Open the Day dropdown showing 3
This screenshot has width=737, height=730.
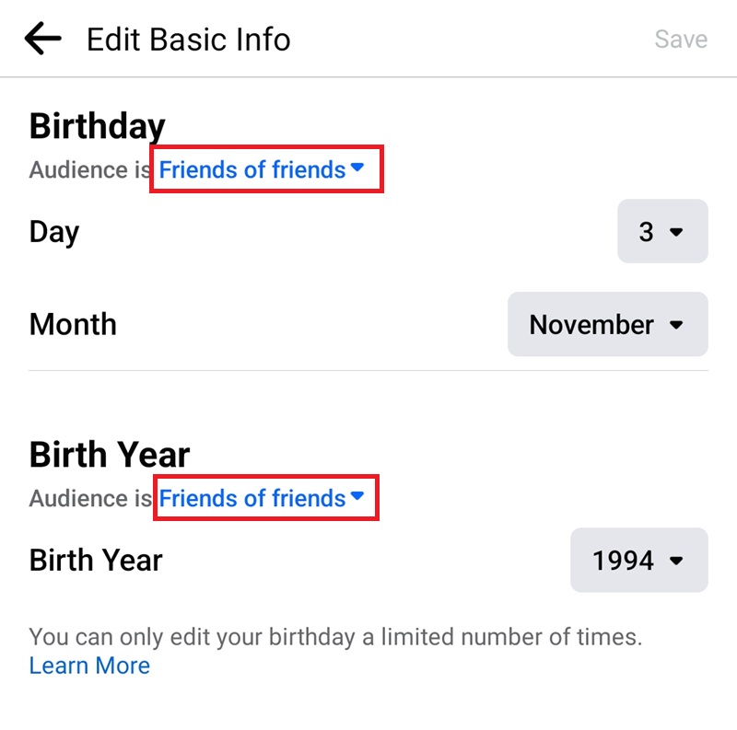tap(661, 232)
